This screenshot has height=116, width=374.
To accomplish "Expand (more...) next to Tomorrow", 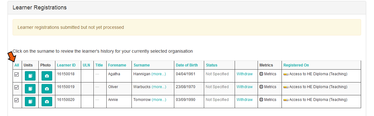I will [159, 100].
